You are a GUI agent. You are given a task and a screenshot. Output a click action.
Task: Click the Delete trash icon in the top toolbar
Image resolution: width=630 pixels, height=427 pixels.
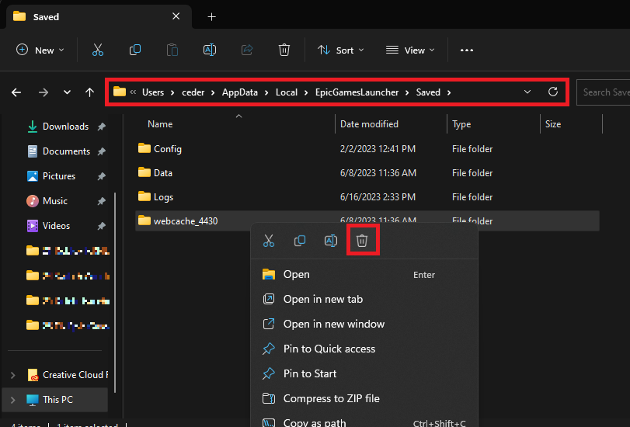(284, 50)
